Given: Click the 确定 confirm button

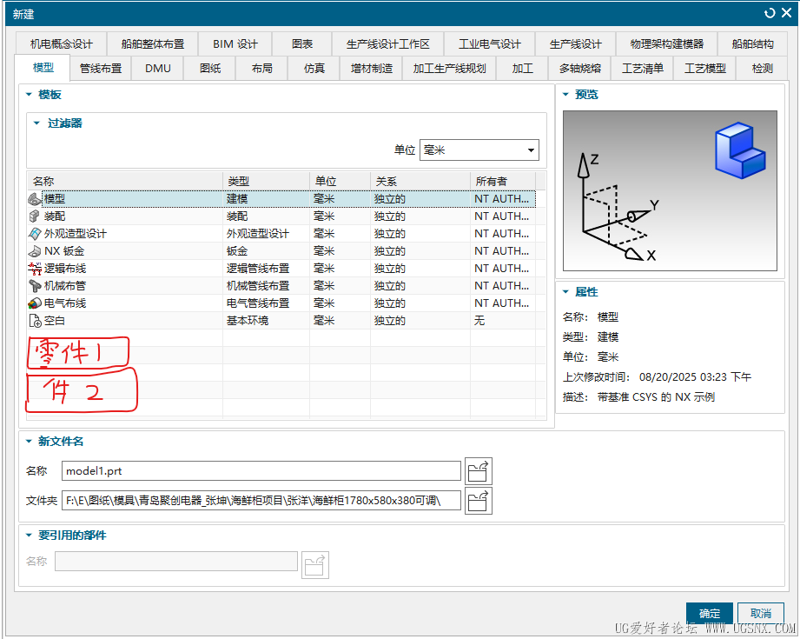Looking at the screenshot, I should point(709,614).
